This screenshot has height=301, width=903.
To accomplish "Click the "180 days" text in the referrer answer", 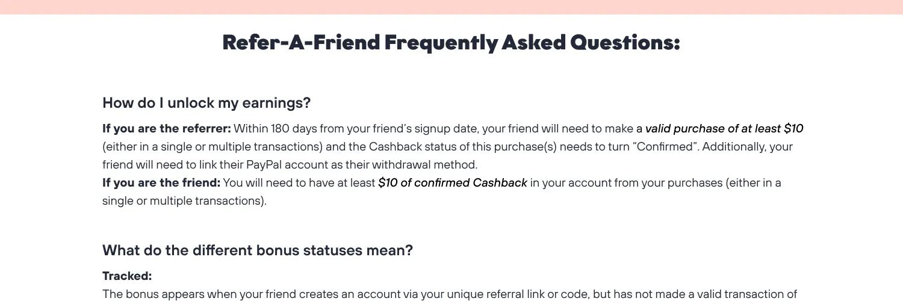I will point(292,128).
